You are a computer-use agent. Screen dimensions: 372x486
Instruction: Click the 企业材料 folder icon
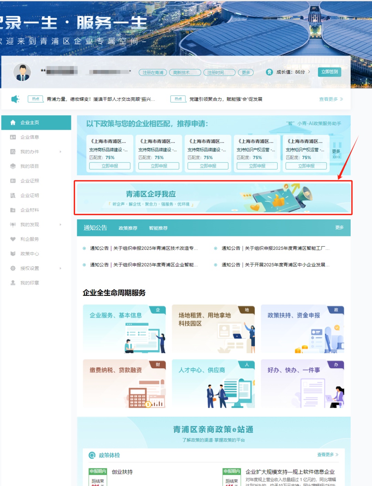13,210
